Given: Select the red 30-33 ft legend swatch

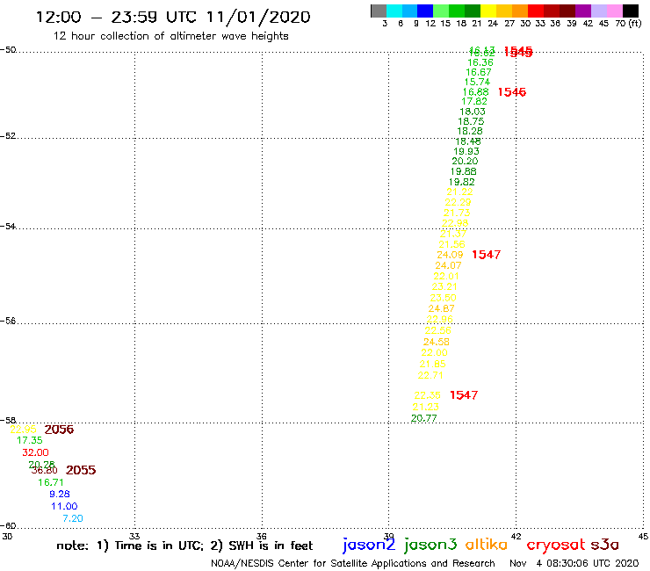Looking at the screenshot, I should tap(536, 11).
